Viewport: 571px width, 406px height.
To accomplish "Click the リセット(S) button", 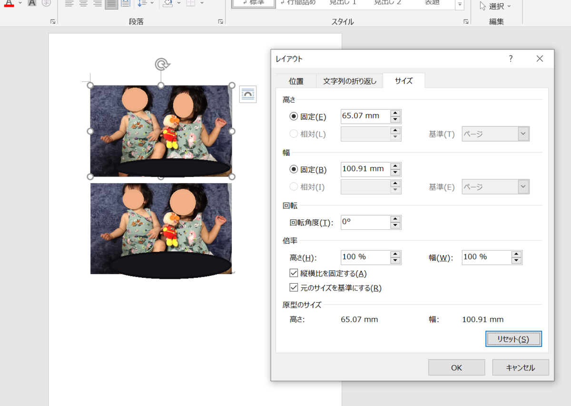I will point(513,339).
